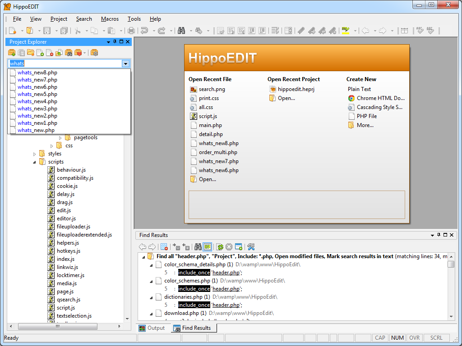
Task: Click the remove file icon in Project Explorer
Action: pyautogui.click(x=50, y=53)
